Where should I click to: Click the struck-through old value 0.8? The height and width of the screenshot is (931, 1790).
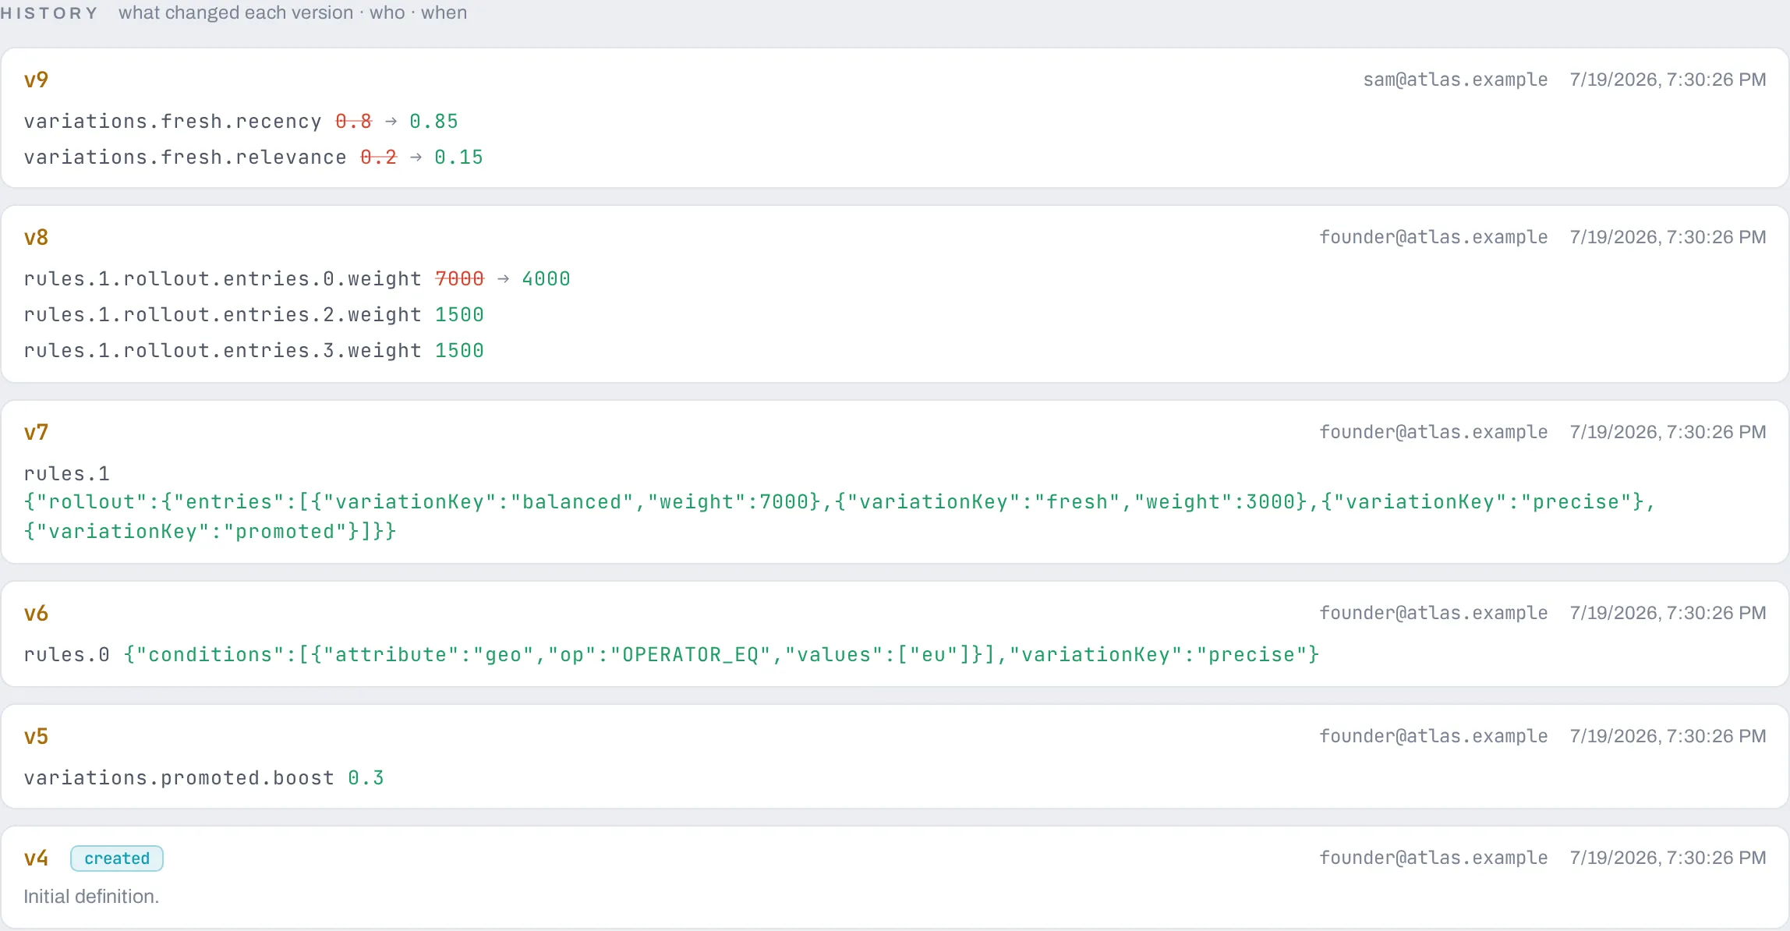point(354,122)
